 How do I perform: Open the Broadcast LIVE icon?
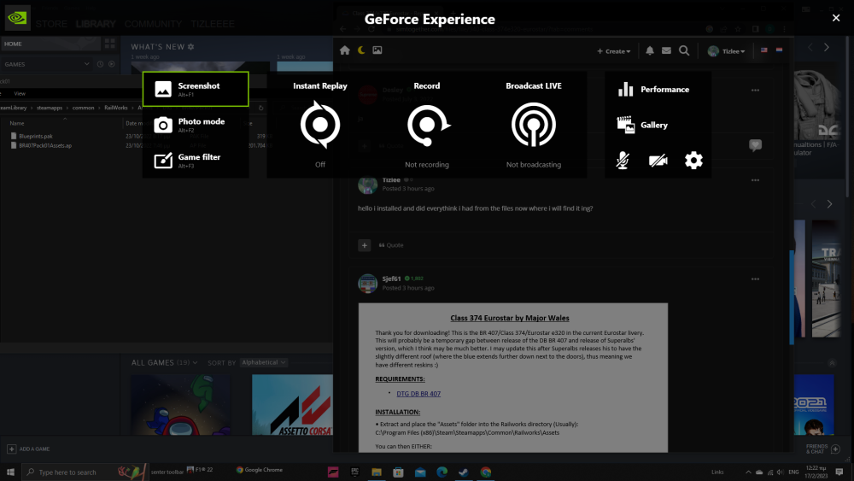coord(533,125)
